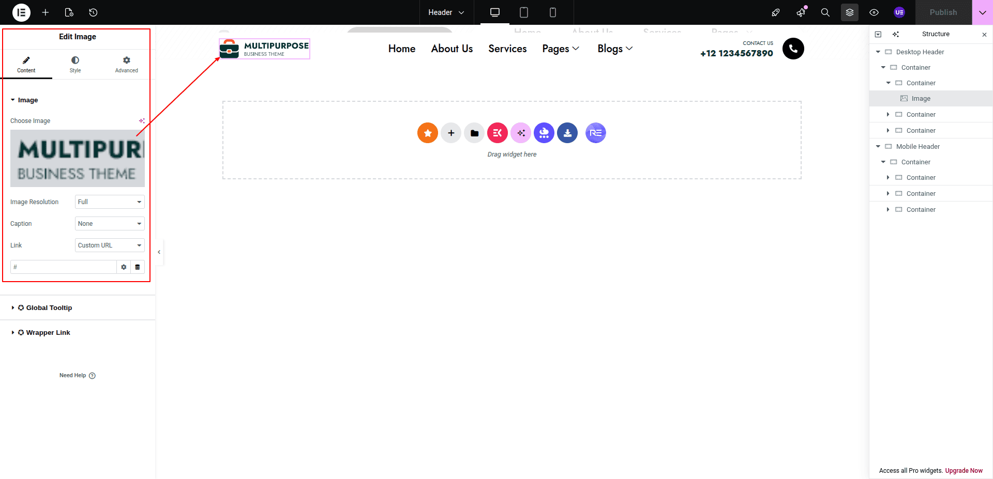Open the what's new megaphone icon
Image resolution: width=993 pixels, height=479 pixels.
coord(801,12)
